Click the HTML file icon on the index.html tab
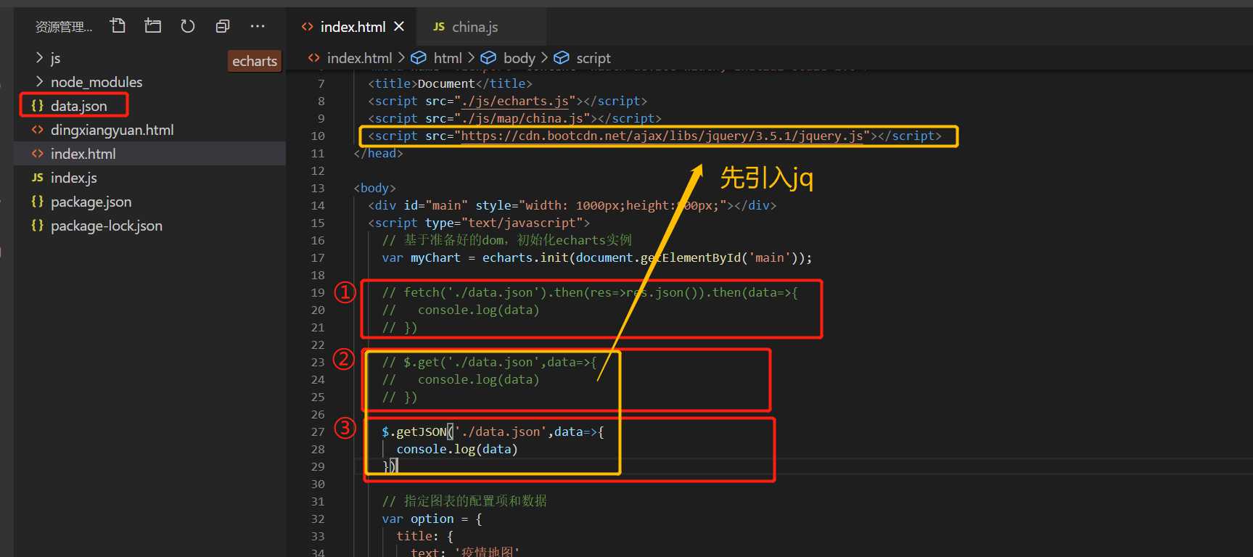 (308, 27)
